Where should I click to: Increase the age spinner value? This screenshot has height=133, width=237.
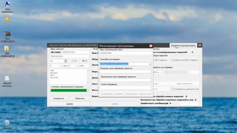point(66,60)
